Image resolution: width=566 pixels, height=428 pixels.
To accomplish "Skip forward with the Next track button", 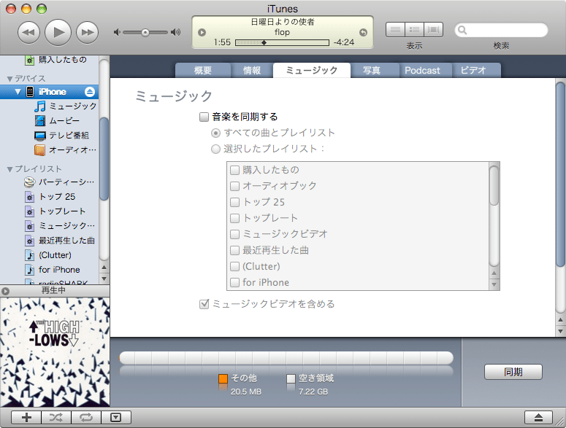I will 88,32.
